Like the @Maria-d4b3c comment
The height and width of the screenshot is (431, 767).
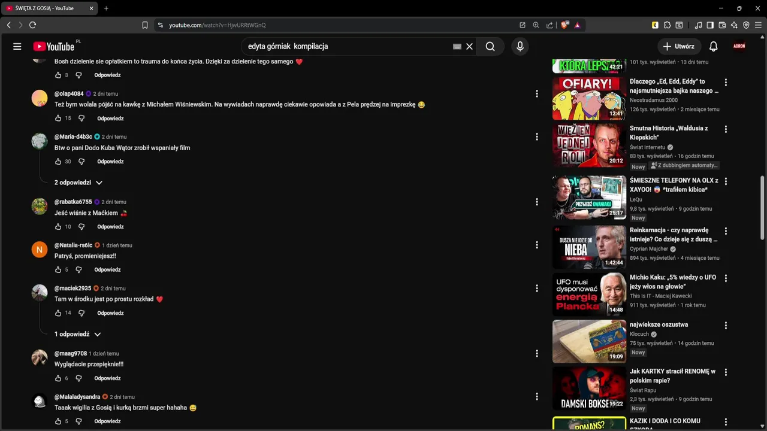click(x=58, y=162)
